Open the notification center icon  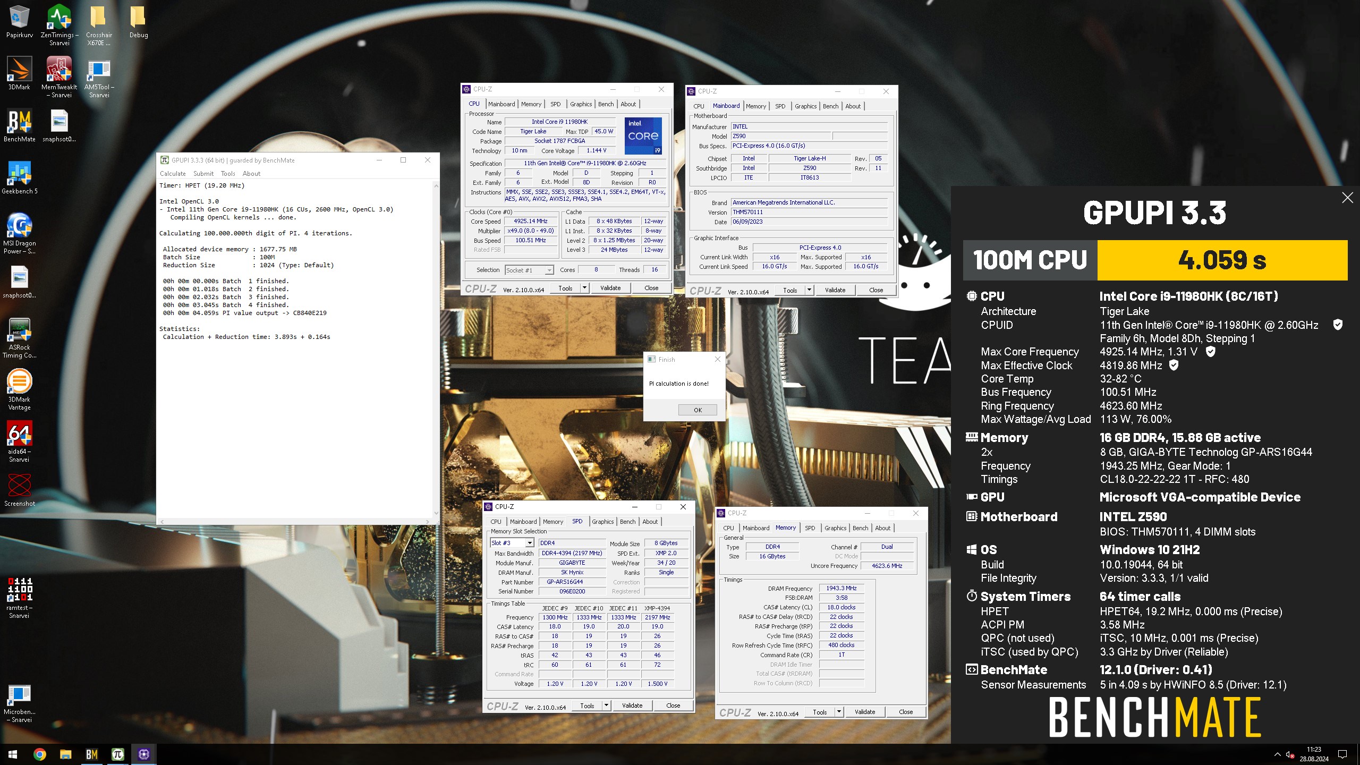[x=1342, y=754]
